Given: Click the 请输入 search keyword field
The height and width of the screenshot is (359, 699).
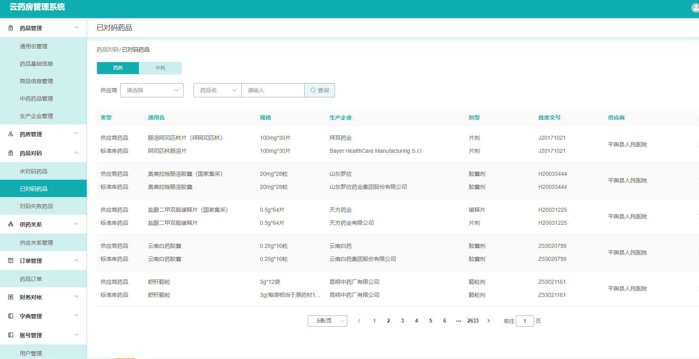Looking at the screenshot, I should click(x=273, y=90).
